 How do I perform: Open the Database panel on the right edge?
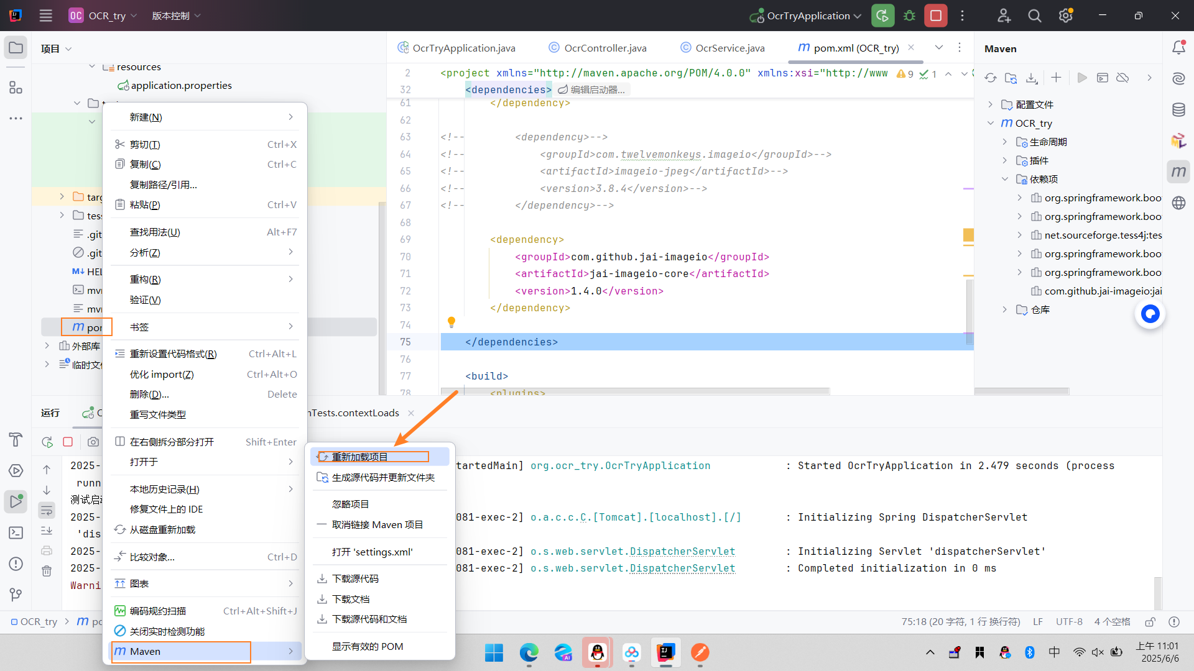(x=1179, y=109)
